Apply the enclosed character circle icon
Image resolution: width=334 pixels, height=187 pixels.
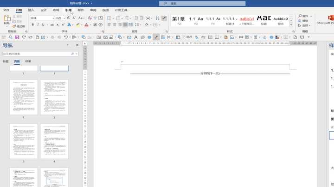pos(101,25)
